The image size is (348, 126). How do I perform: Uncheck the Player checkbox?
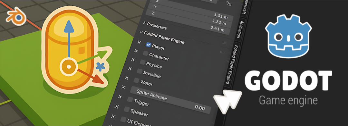pyautogui.click(x=148, y=45)
